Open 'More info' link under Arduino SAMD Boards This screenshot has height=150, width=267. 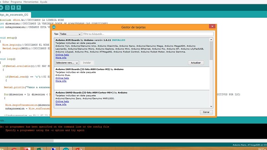coord(61,104)
